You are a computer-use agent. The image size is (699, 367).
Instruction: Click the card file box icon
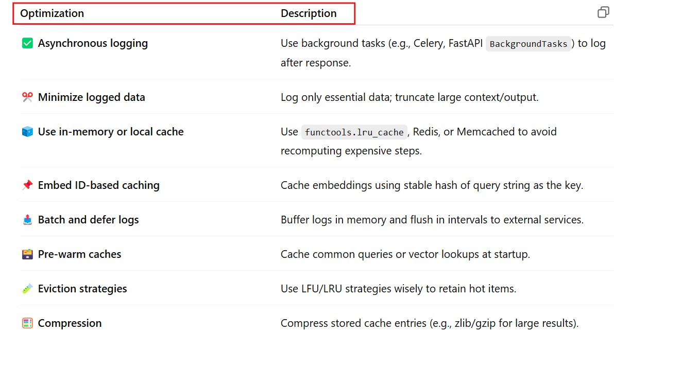click(x=27, y=254)
